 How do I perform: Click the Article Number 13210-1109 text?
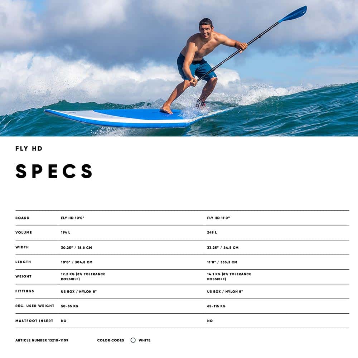tap(42, 340)
